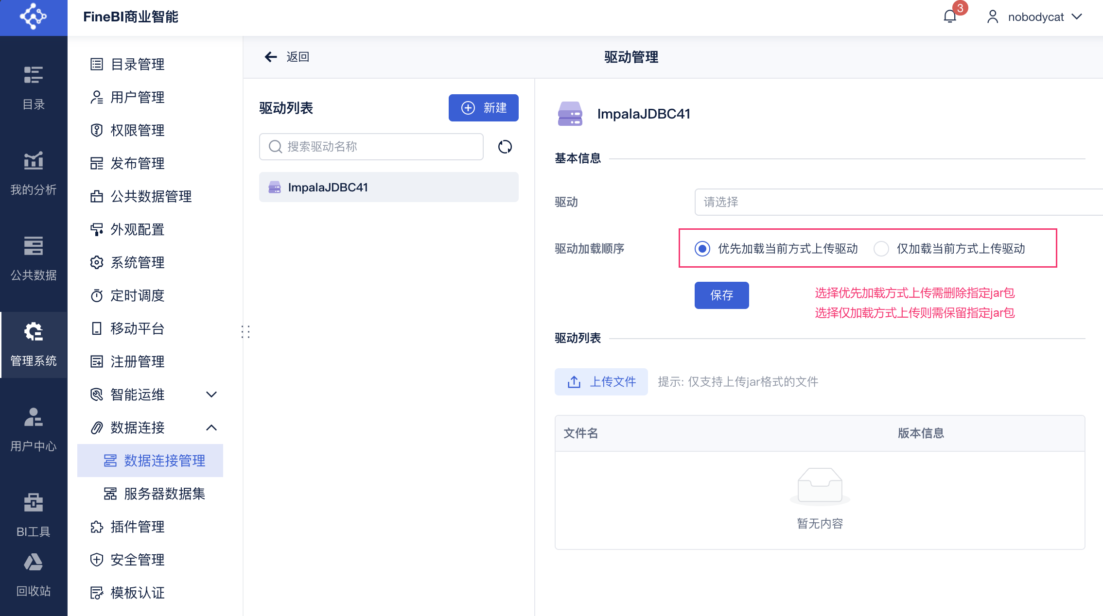Click the 安全管理 shield icon
The image size is (1103, 616).
(x=97, y=560)
